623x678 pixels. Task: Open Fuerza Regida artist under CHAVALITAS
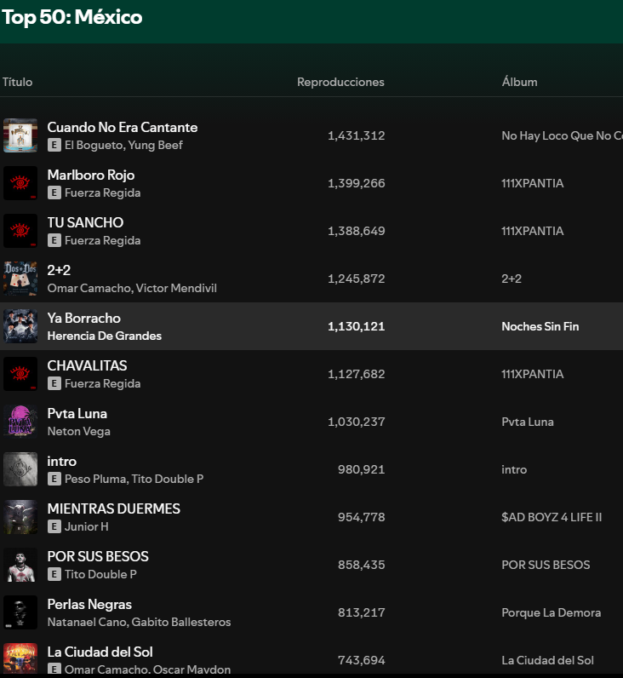[102, 383]
